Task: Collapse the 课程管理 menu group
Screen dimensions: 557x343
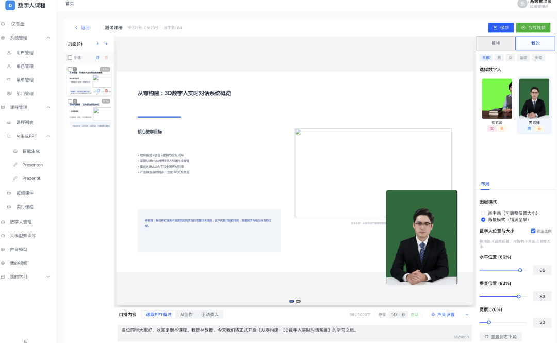Action: point(48,107)
